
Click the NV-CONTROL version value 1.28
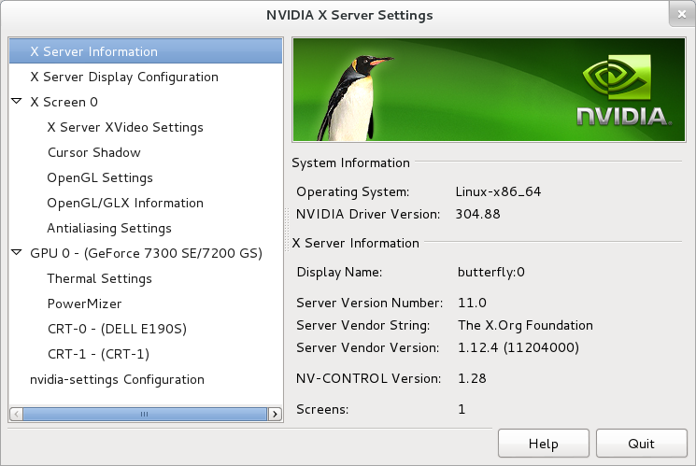click(472, 378)
